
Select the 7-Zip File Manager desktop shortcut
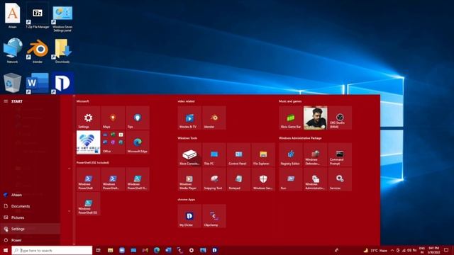pyautogui.click(x=38, y=16)
